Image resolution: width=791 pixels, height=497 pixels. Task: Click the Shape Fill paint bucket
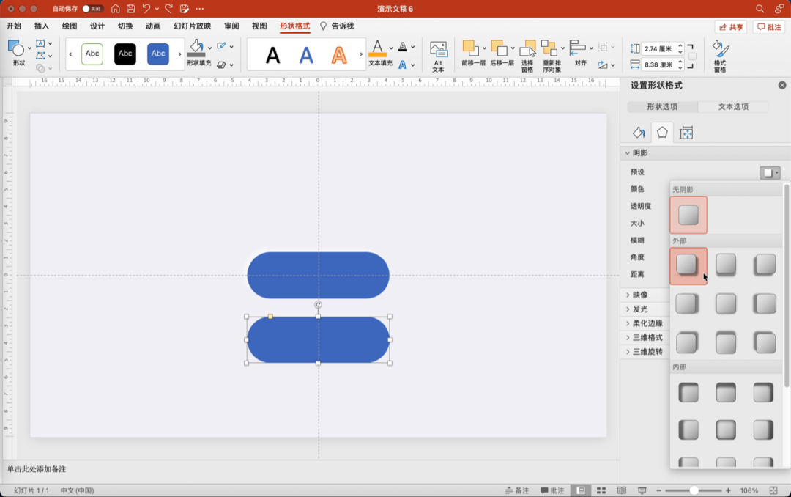point(196,48)
